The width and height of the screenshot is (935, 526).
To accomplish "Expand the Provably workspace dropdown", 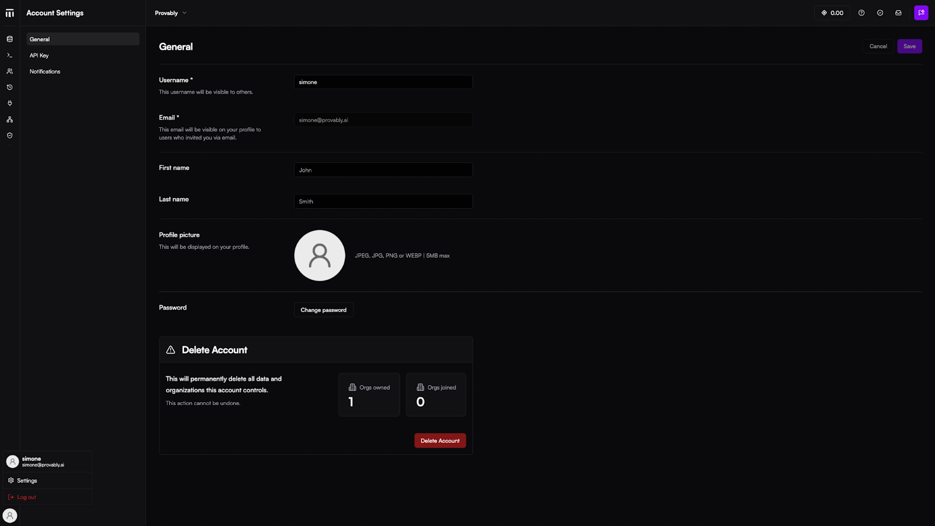I will 171,13.
